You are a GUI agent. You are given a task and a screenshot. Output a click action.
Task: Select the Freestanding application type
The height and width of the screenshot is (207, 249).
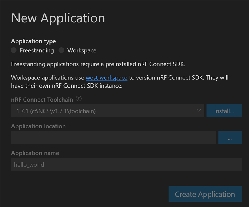[14, 50]
